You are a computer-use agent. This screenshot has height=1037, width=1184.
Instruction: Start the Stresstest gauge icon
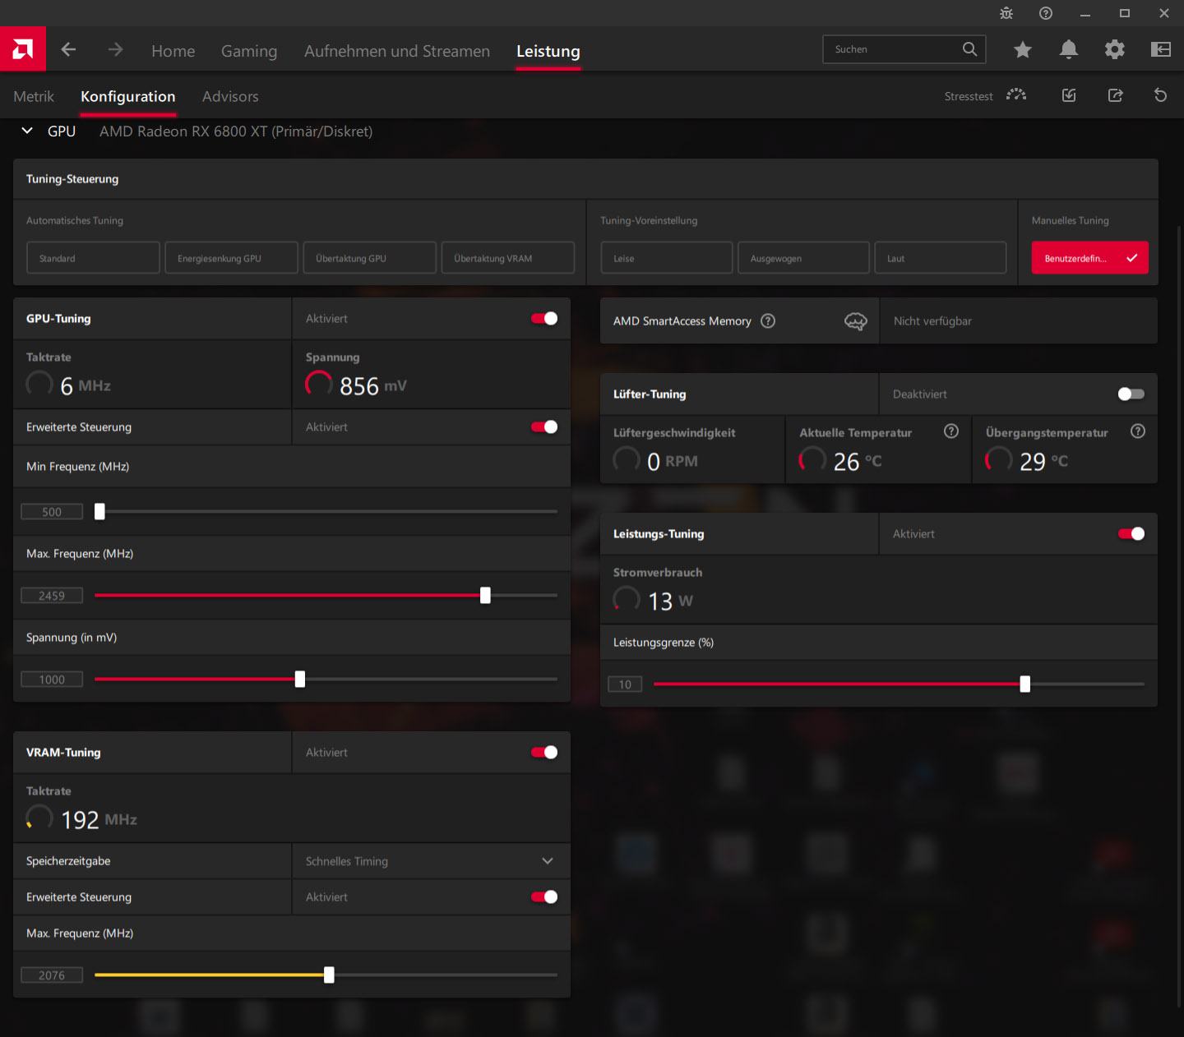pos(1016,95)
